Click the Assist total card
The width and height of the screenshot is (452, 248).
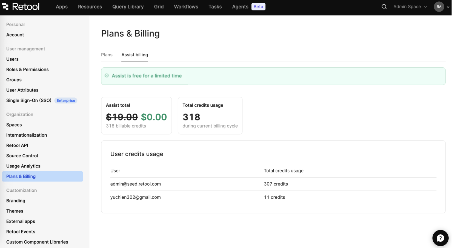tap(136, 116)
